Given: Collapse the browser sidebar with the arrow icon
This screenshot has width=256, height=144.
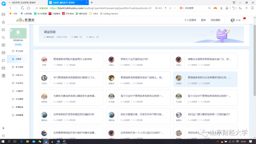Looking at the screenshot, I should point(3,136).
